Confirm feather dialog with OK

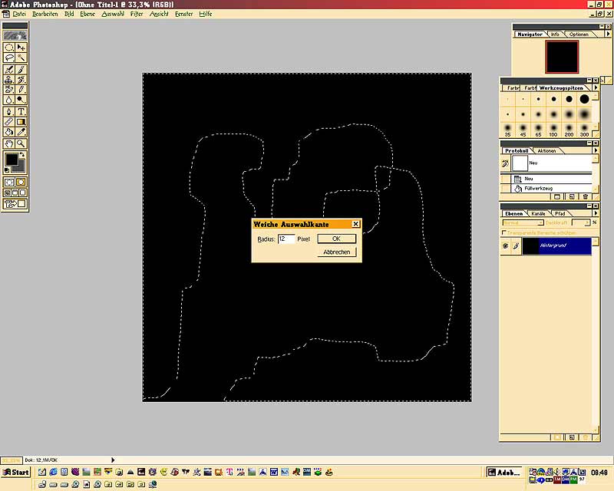[x=336, y=239]
